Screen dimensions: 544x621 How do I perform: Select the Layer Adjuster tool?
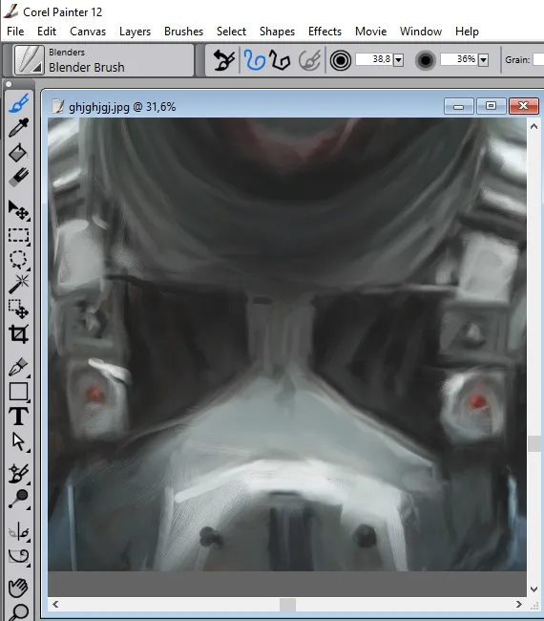[x=18, y=210]
